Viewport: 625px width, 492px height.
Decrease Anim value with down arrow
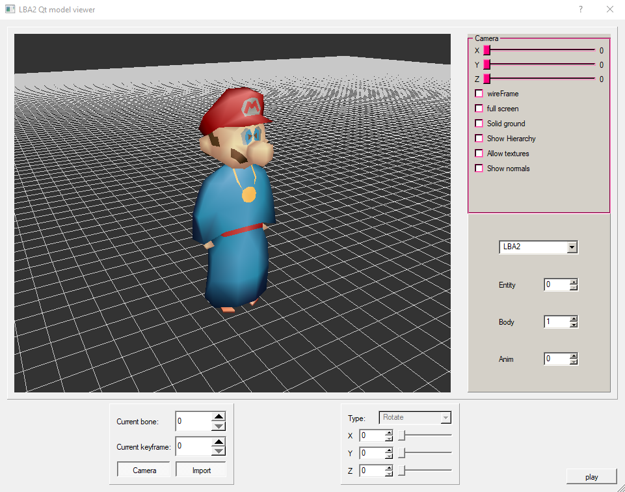point(574,362)
